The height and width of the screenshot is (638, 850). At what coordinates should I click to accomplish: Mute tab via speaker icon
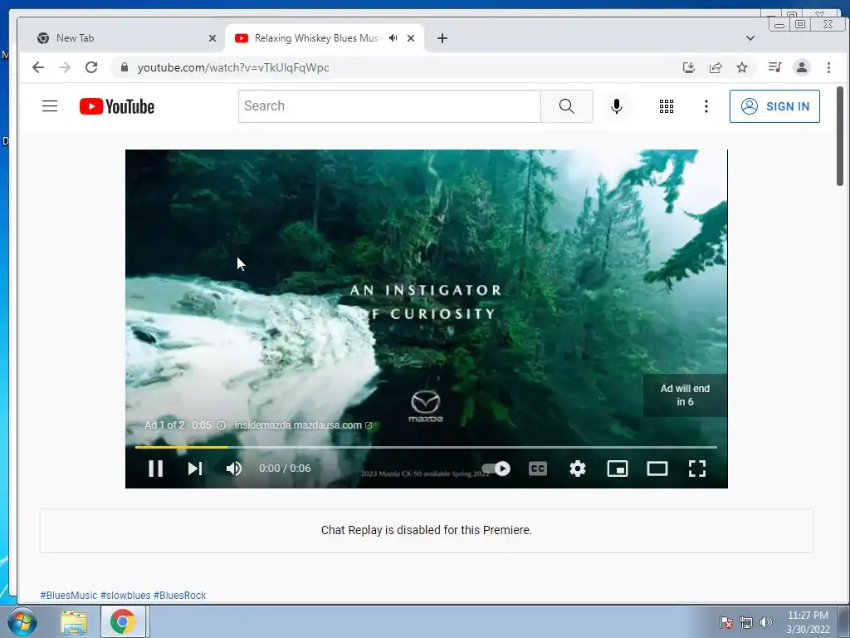393,38
